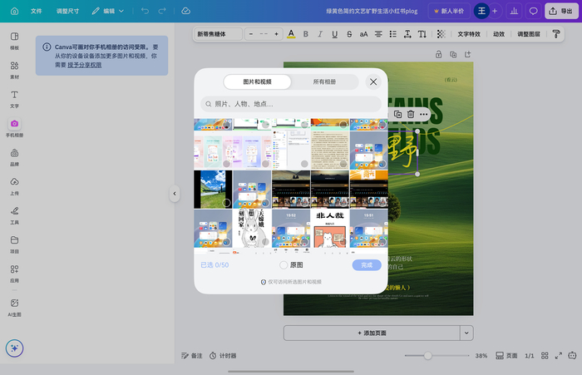Open the comments speech bubble icon
This screenshot has width=582, height=375.
tap(533, 11)
